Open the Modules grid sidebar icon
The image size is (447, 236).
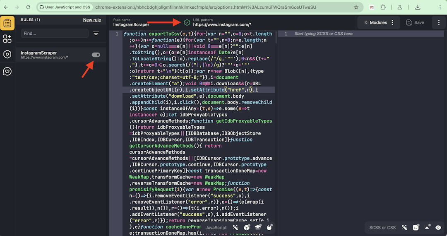point(7,39)
